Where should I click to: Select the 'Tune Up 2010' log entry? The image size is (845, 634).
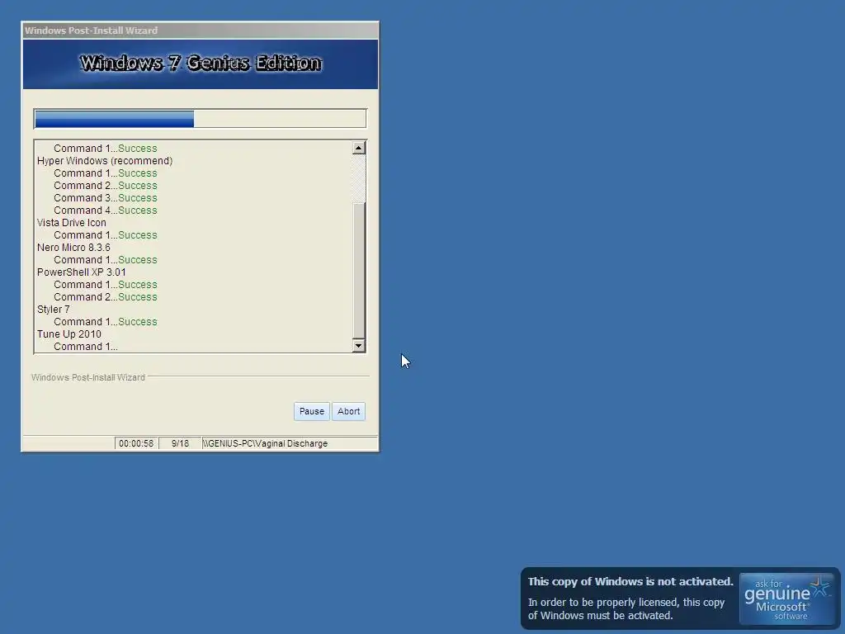69,334
